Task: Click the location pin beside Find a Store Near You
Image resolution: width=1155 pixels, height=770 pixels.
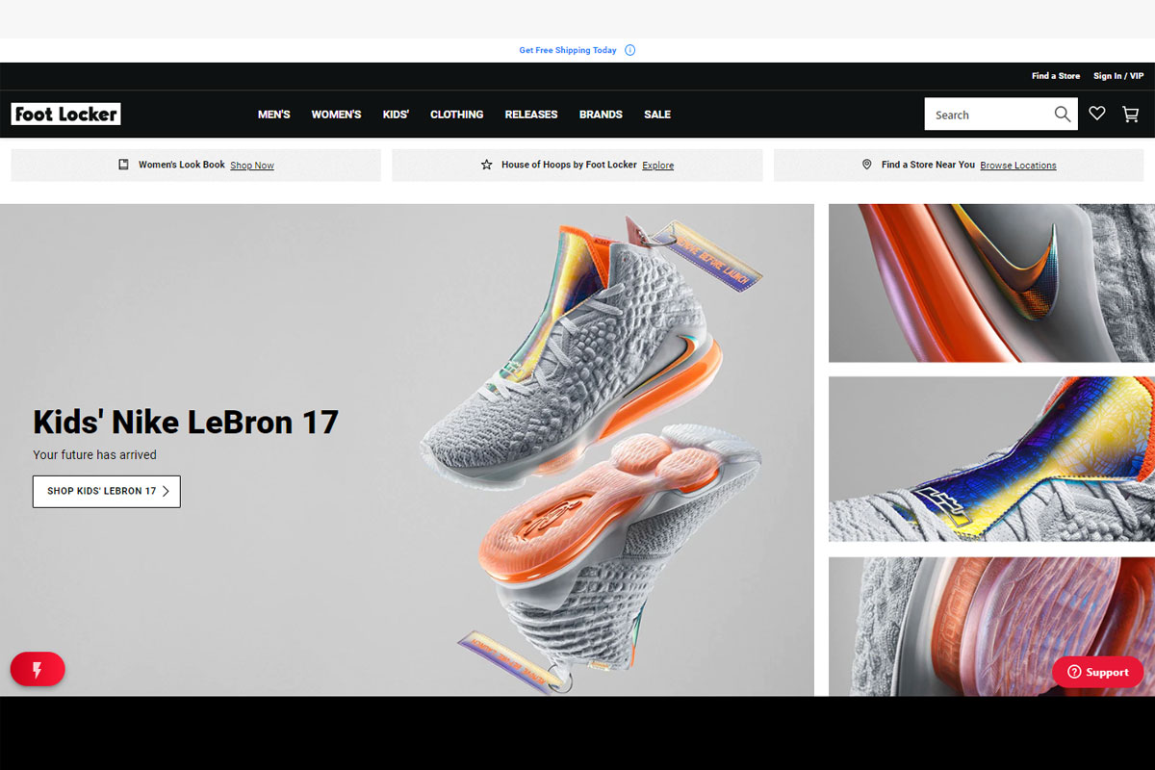Action: click(867, 164)
